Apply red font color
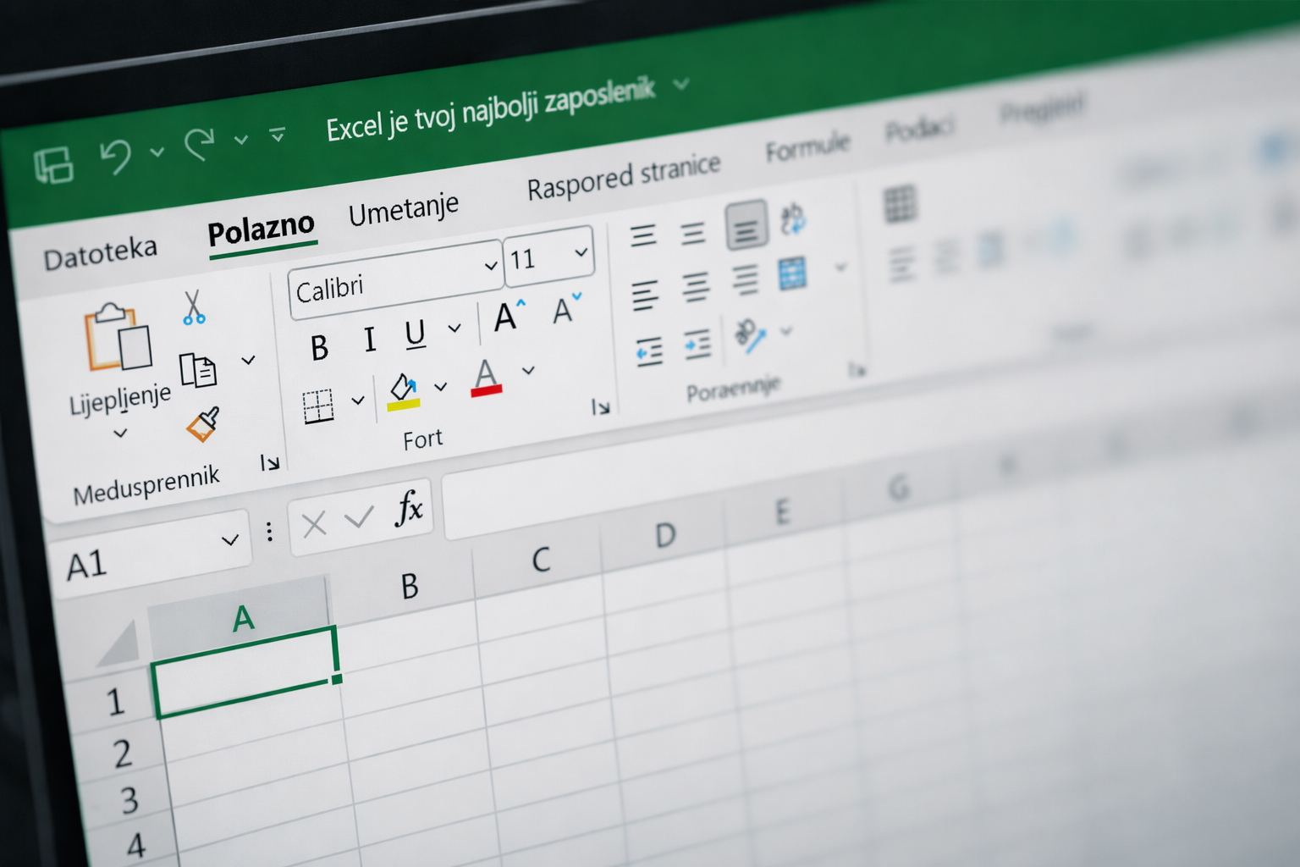Screen dimensions: 1300x867 (x=486, y=377)
